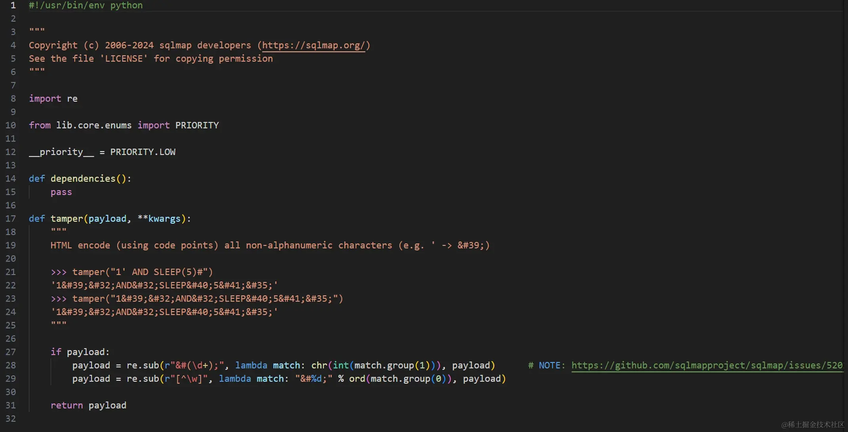Place cursor on 'def tamper' function name

tap(67, 218)
